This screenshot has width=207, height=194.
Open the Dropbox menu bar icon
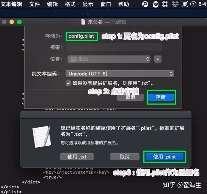(x=175, y=4)
